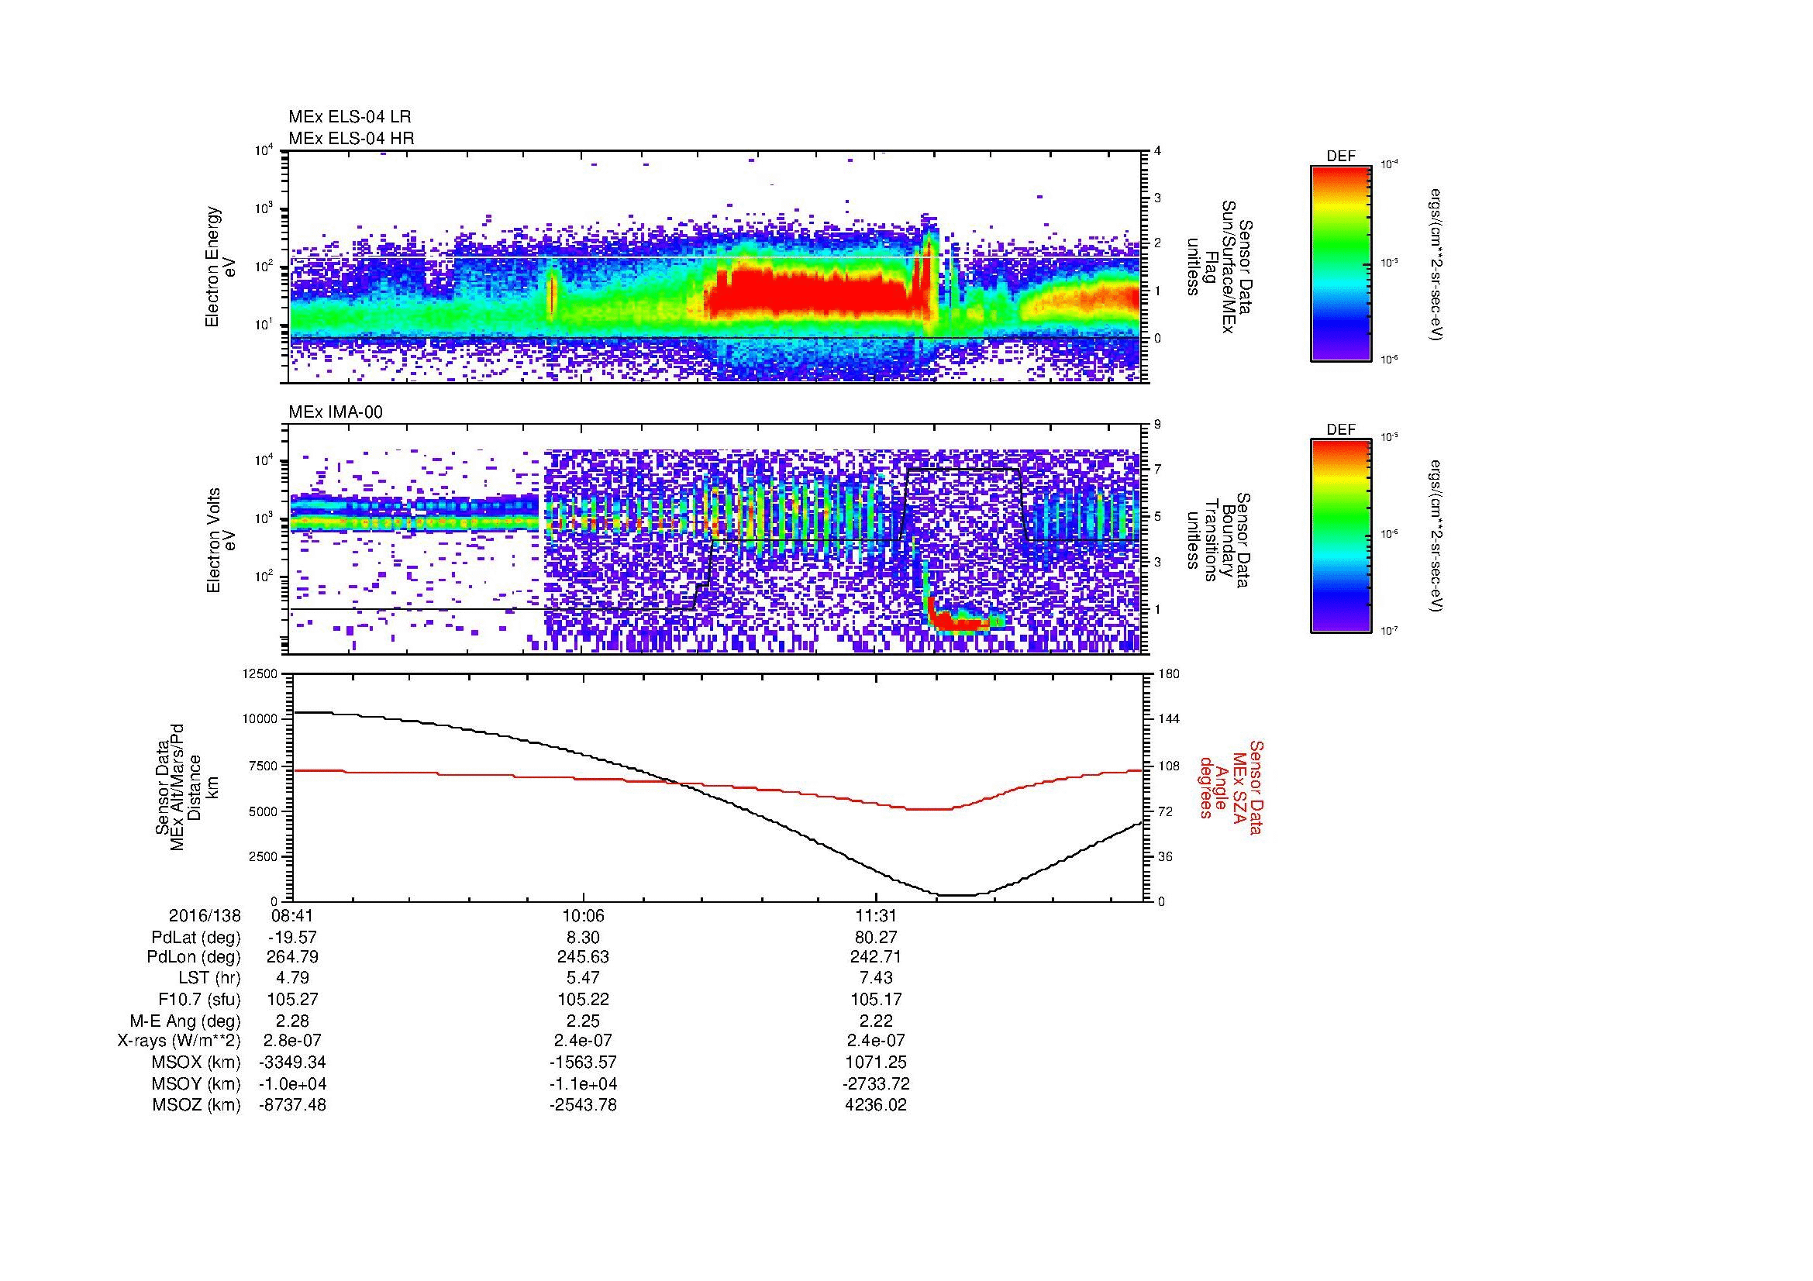This screenshot has width=1813, height=1281.
Task: Click the 'MSOY (km)' row label
Action: coord(197,1083)
